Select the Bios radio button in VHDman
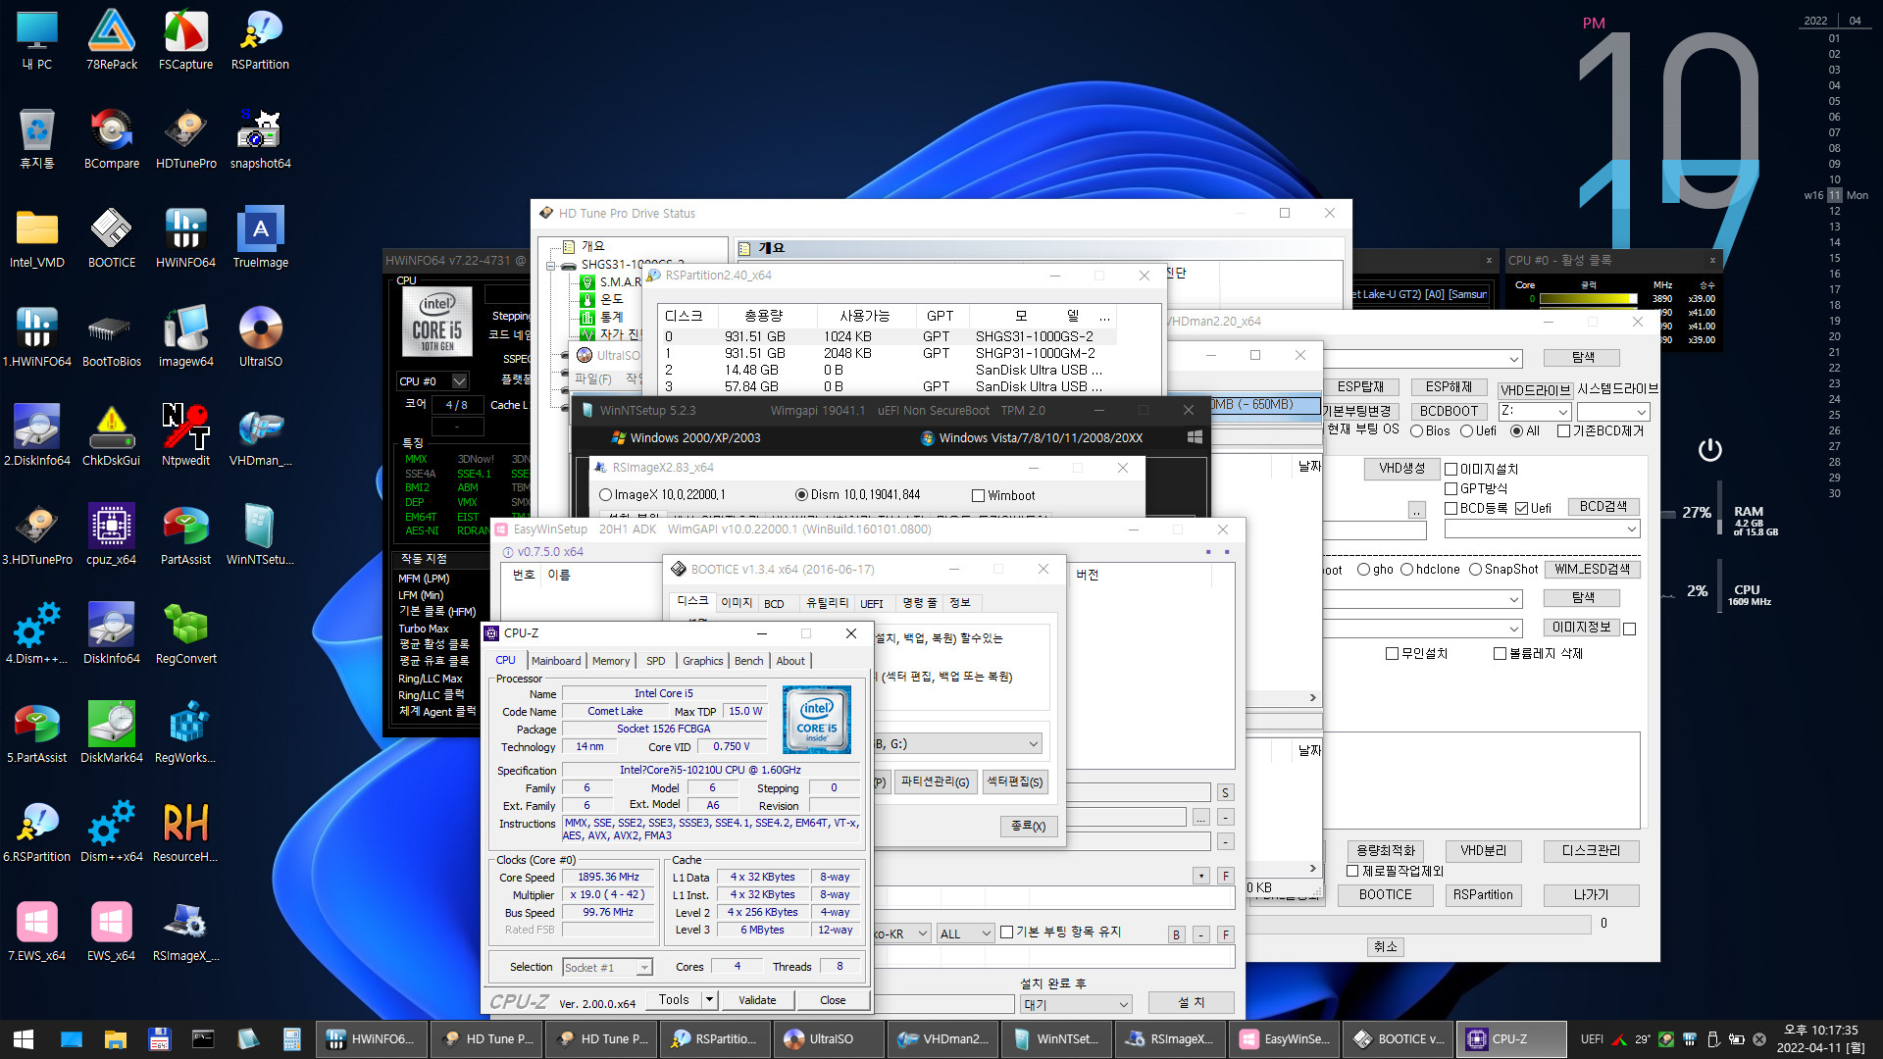 pyautogui.click(x=1416, y=431)
